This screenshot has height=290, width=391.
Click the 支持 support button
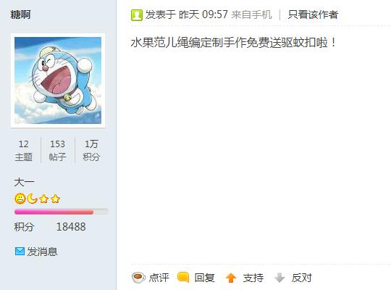click(x=253, y=278)
